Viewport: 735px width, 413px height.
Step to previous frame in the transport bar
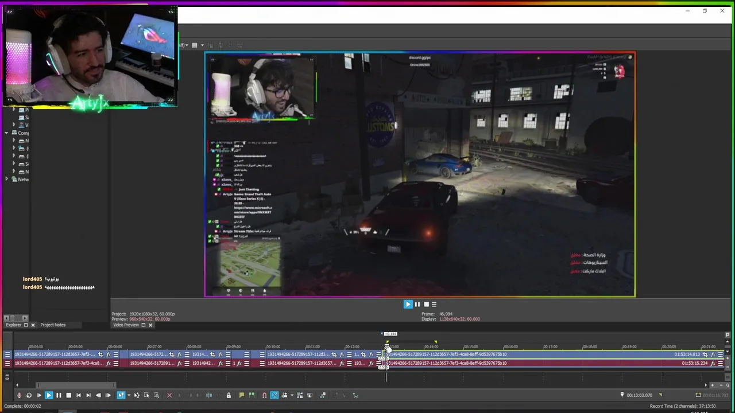[98, 395]
